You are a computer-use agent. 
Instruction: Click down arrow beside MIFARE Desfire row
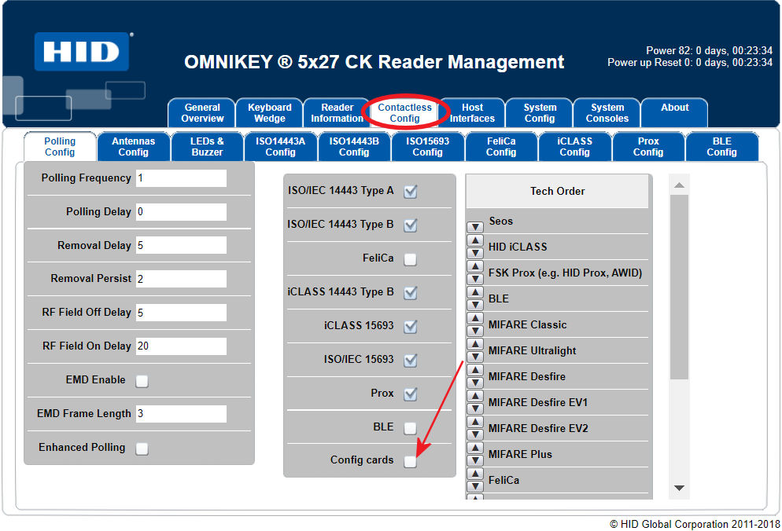(x=475, y=383)
